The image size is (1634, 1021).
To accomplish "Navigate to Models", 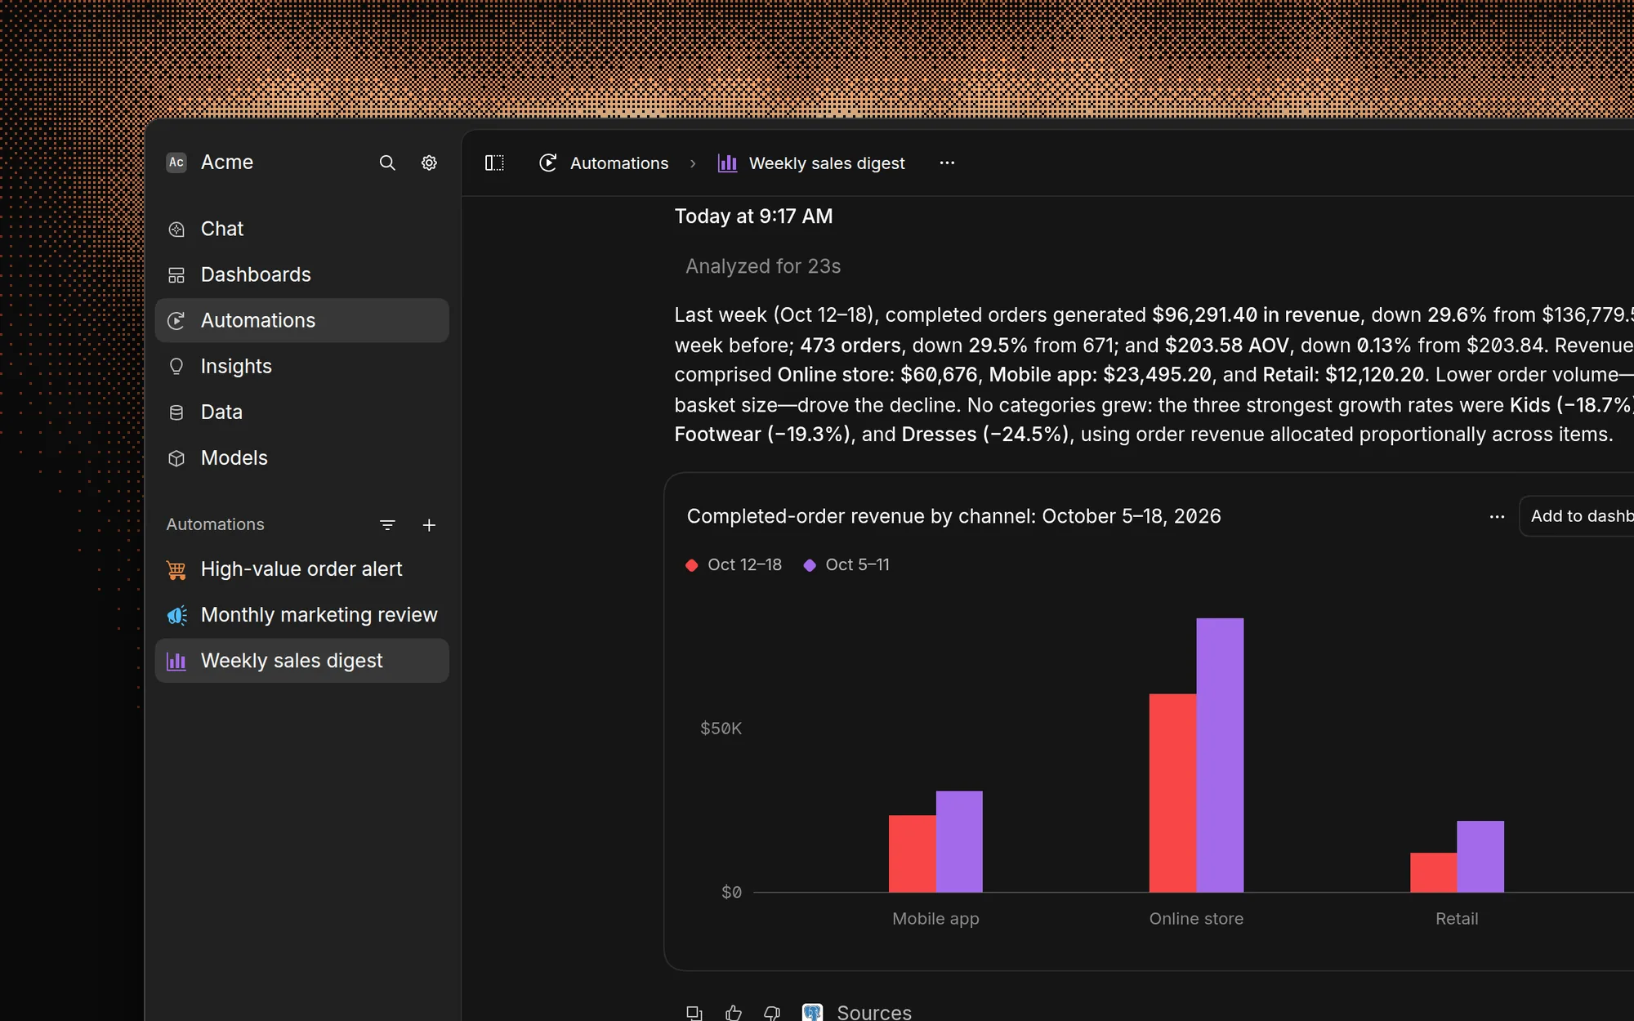I will coord(301,457).
